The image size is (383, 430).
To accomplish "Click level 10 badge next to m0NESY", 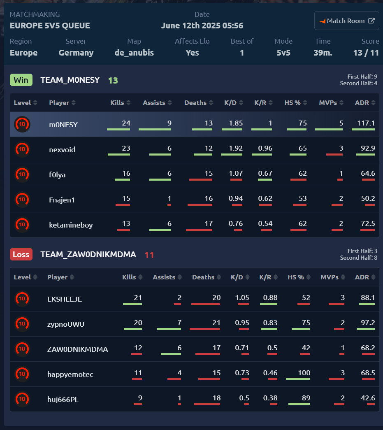I will pos(22,124).
